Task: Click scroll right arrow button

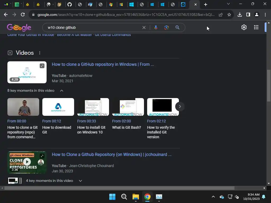Action: point(264,188)
